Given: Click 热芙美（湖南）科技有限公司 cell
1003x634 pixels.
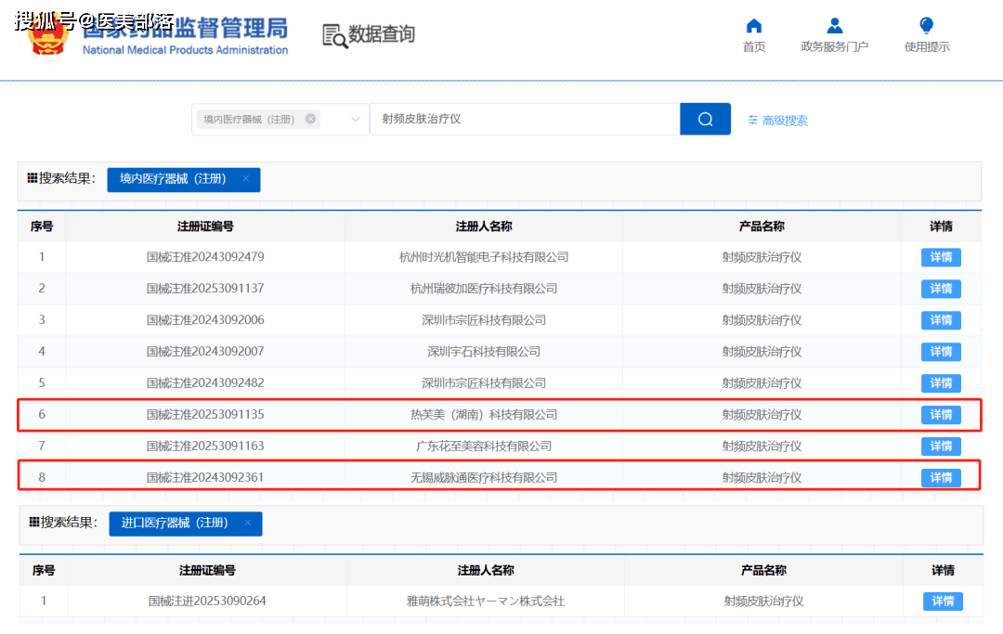Looking at the screenshot, I should [x=484, y=414].
